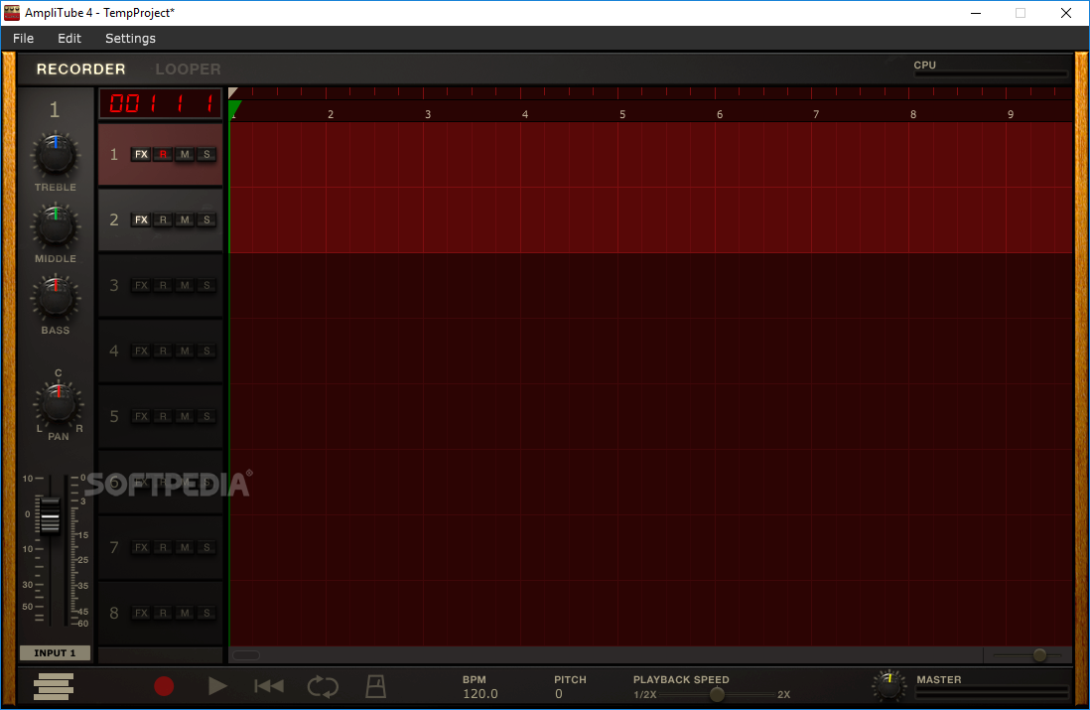
Task: Start playback with the Play button
Action: [x=217, y=686]
